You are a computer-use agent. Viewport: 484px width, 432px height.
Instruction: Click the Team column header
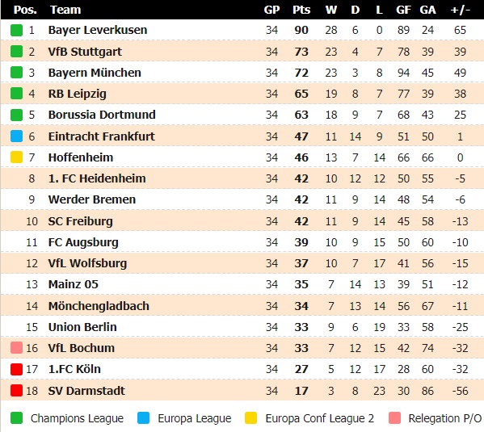coord(65,10)
